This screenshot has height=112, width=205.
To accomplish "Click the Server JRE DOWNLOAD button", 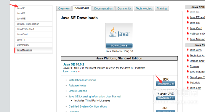I will (x=166, y=98).
